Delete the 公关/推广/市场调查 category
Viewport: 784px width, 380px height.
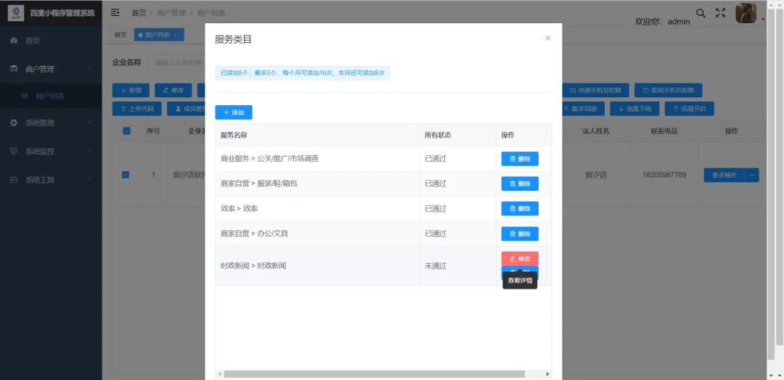[x=520, y=159]
